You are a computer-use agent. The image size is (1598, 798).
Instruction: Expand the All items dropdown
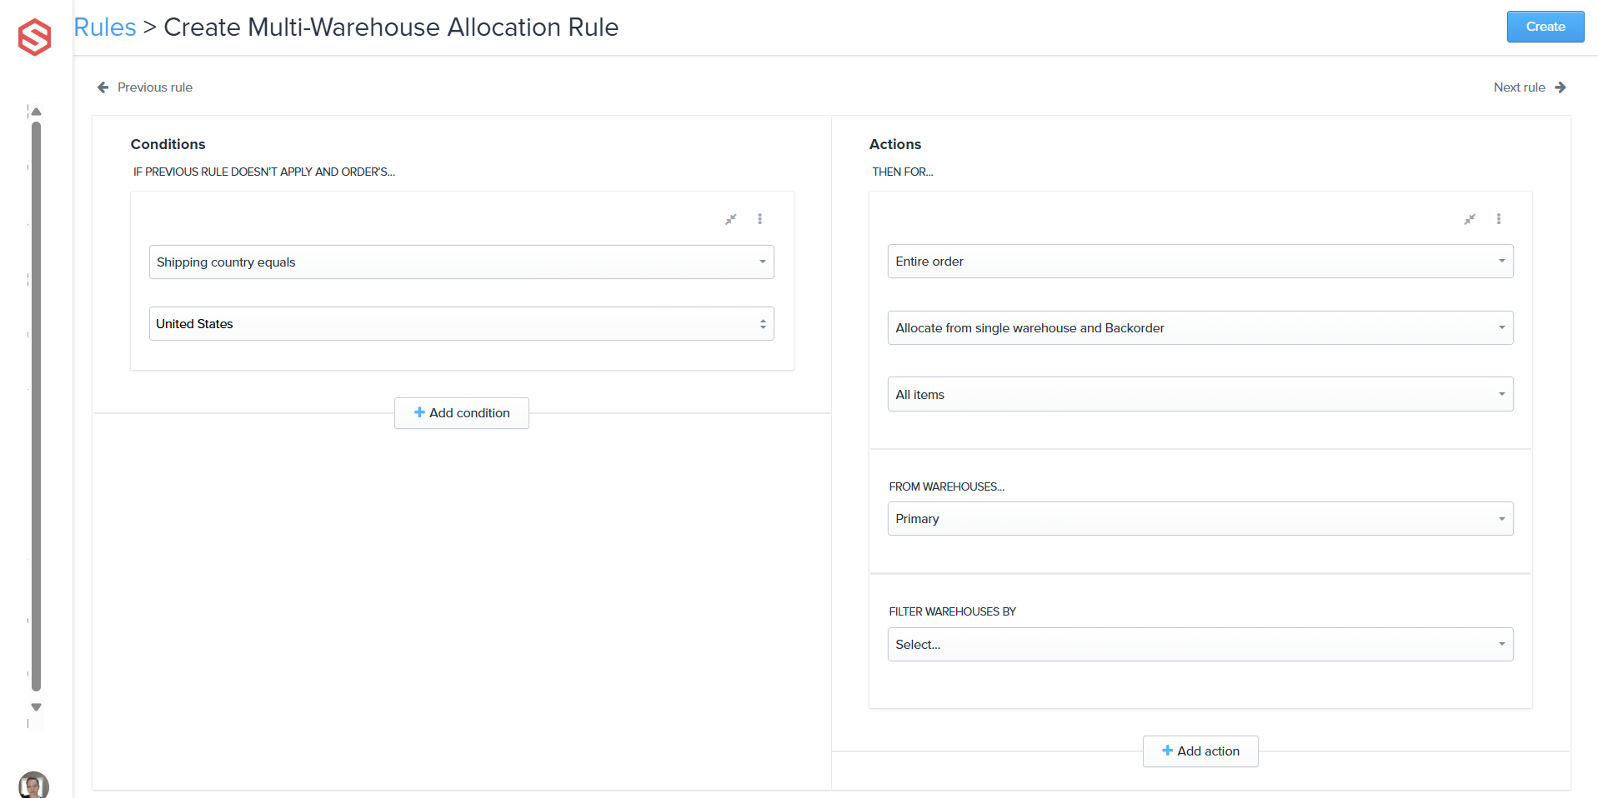[1200, 395]
